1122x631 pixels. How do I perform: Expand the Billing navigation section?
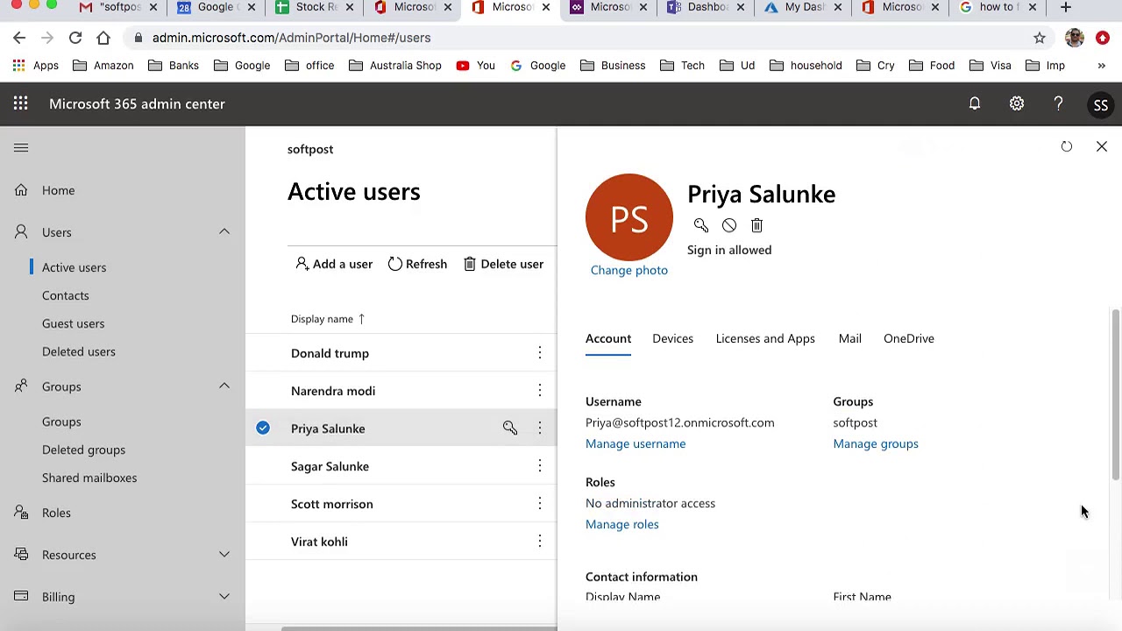tap(224, 596)
